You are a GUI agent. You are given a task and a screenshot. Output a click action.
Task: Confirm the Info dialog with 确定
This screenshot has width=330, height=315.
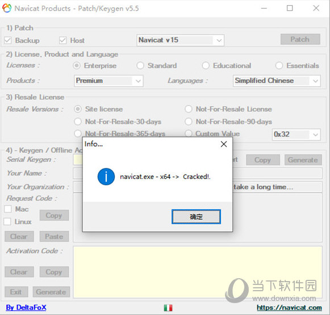coord(196,216)
